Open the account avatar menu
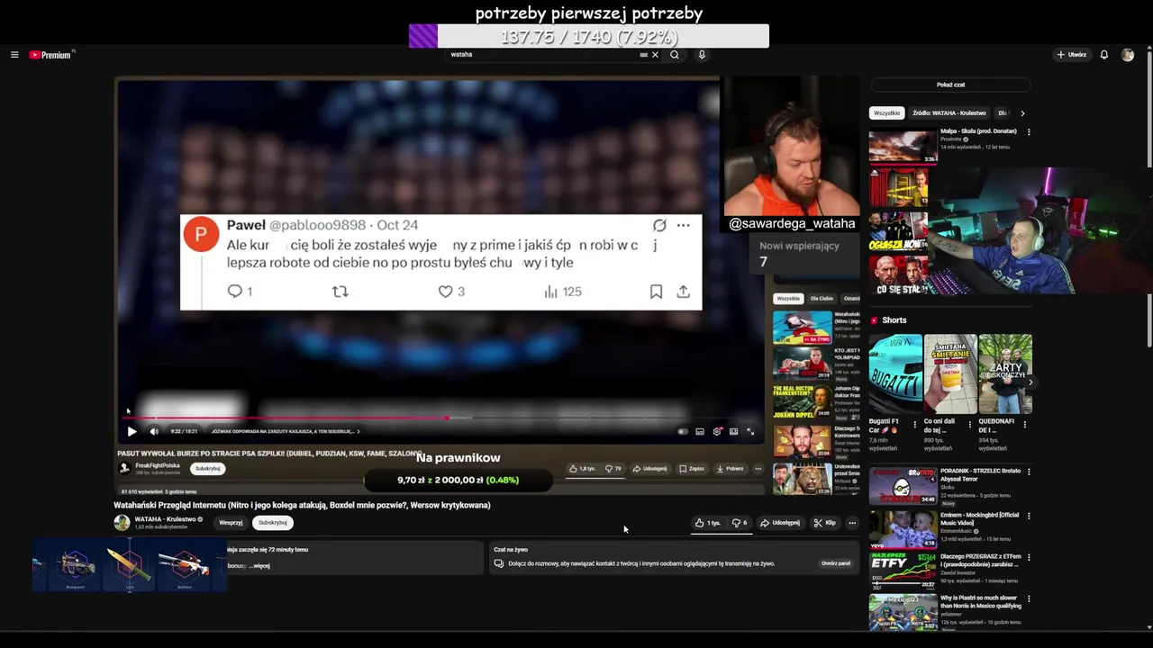This screenshot has width=1153, height=648. coord(1127,55)
